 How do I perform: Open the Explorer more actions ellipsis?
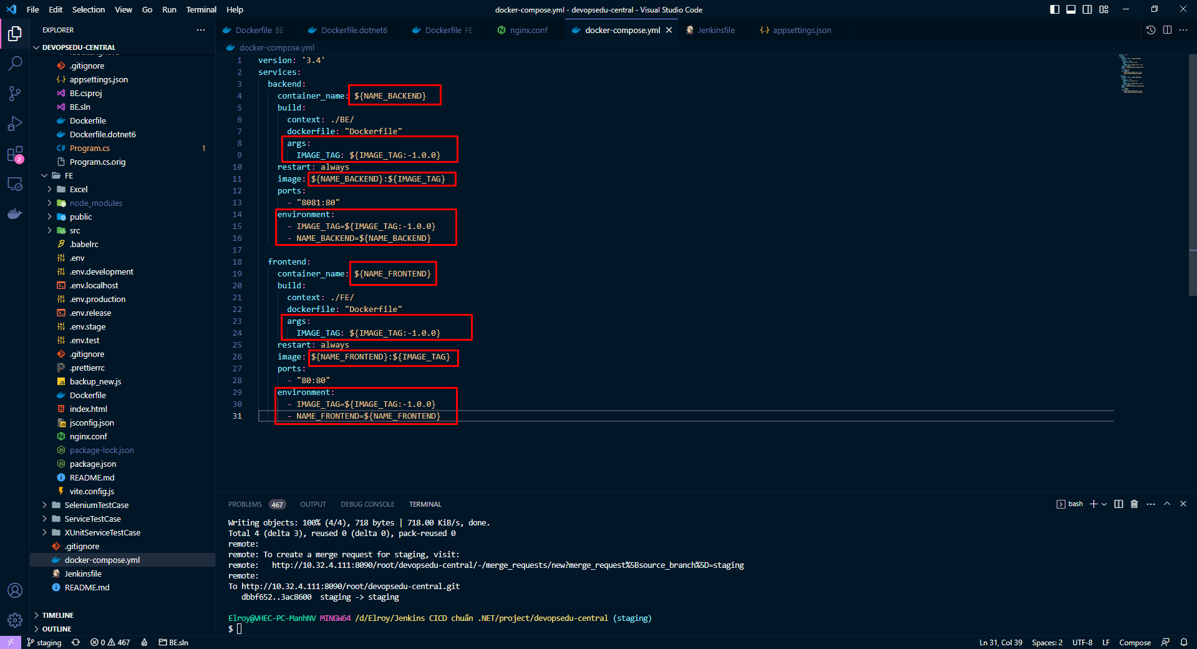[201, 30]
